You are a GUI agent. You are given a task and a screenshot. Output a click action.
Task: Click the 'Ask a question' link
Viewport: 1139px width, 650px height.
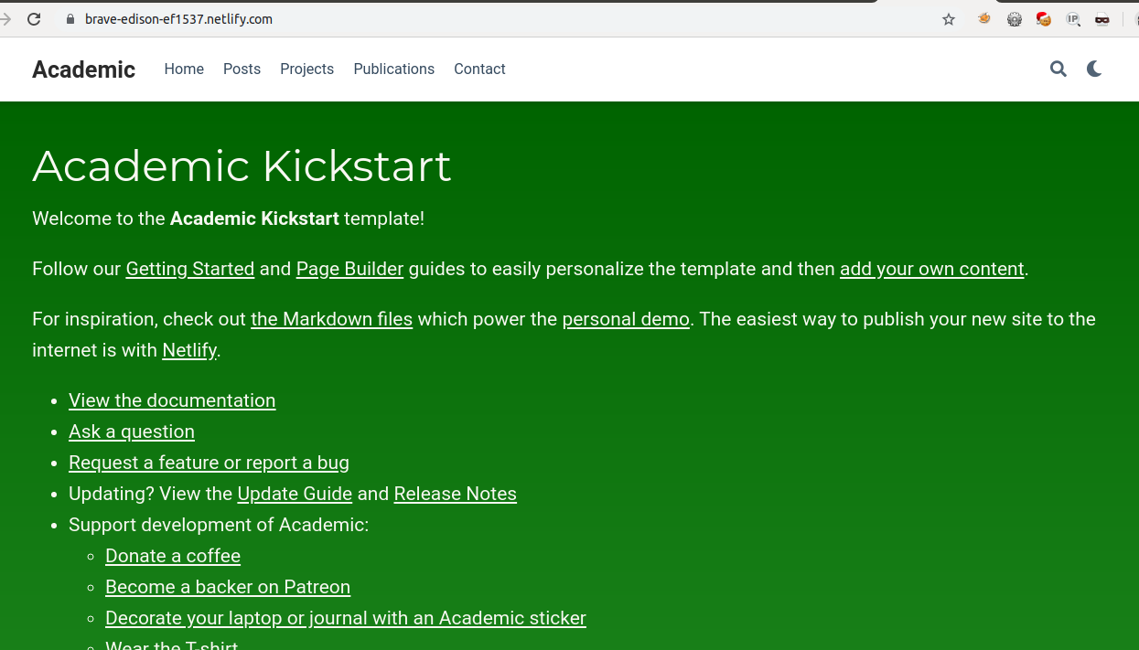click(132, 432)
